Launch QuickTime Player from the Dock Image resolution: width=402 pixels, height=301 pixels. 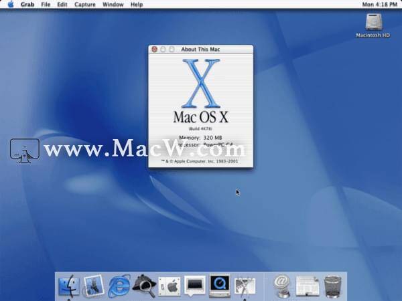click(220, 286)
